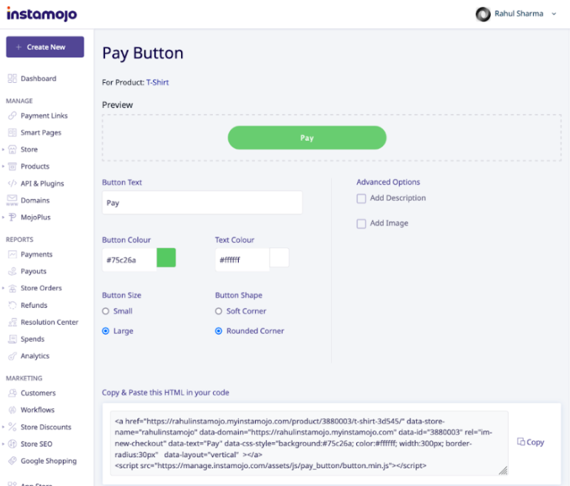
Task: Click the Domains www icon
Action: 12,200
